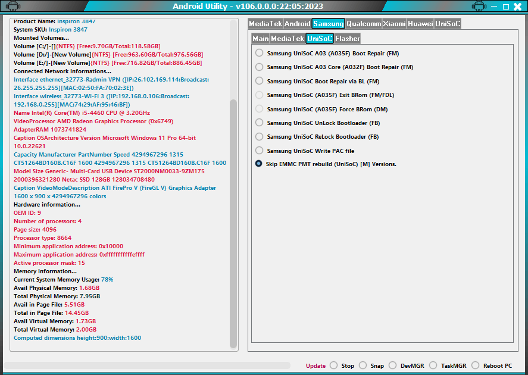Open the Xiaomi tab

394,24
